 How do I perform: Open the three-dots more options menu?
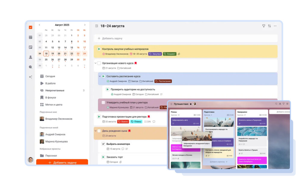275,26
